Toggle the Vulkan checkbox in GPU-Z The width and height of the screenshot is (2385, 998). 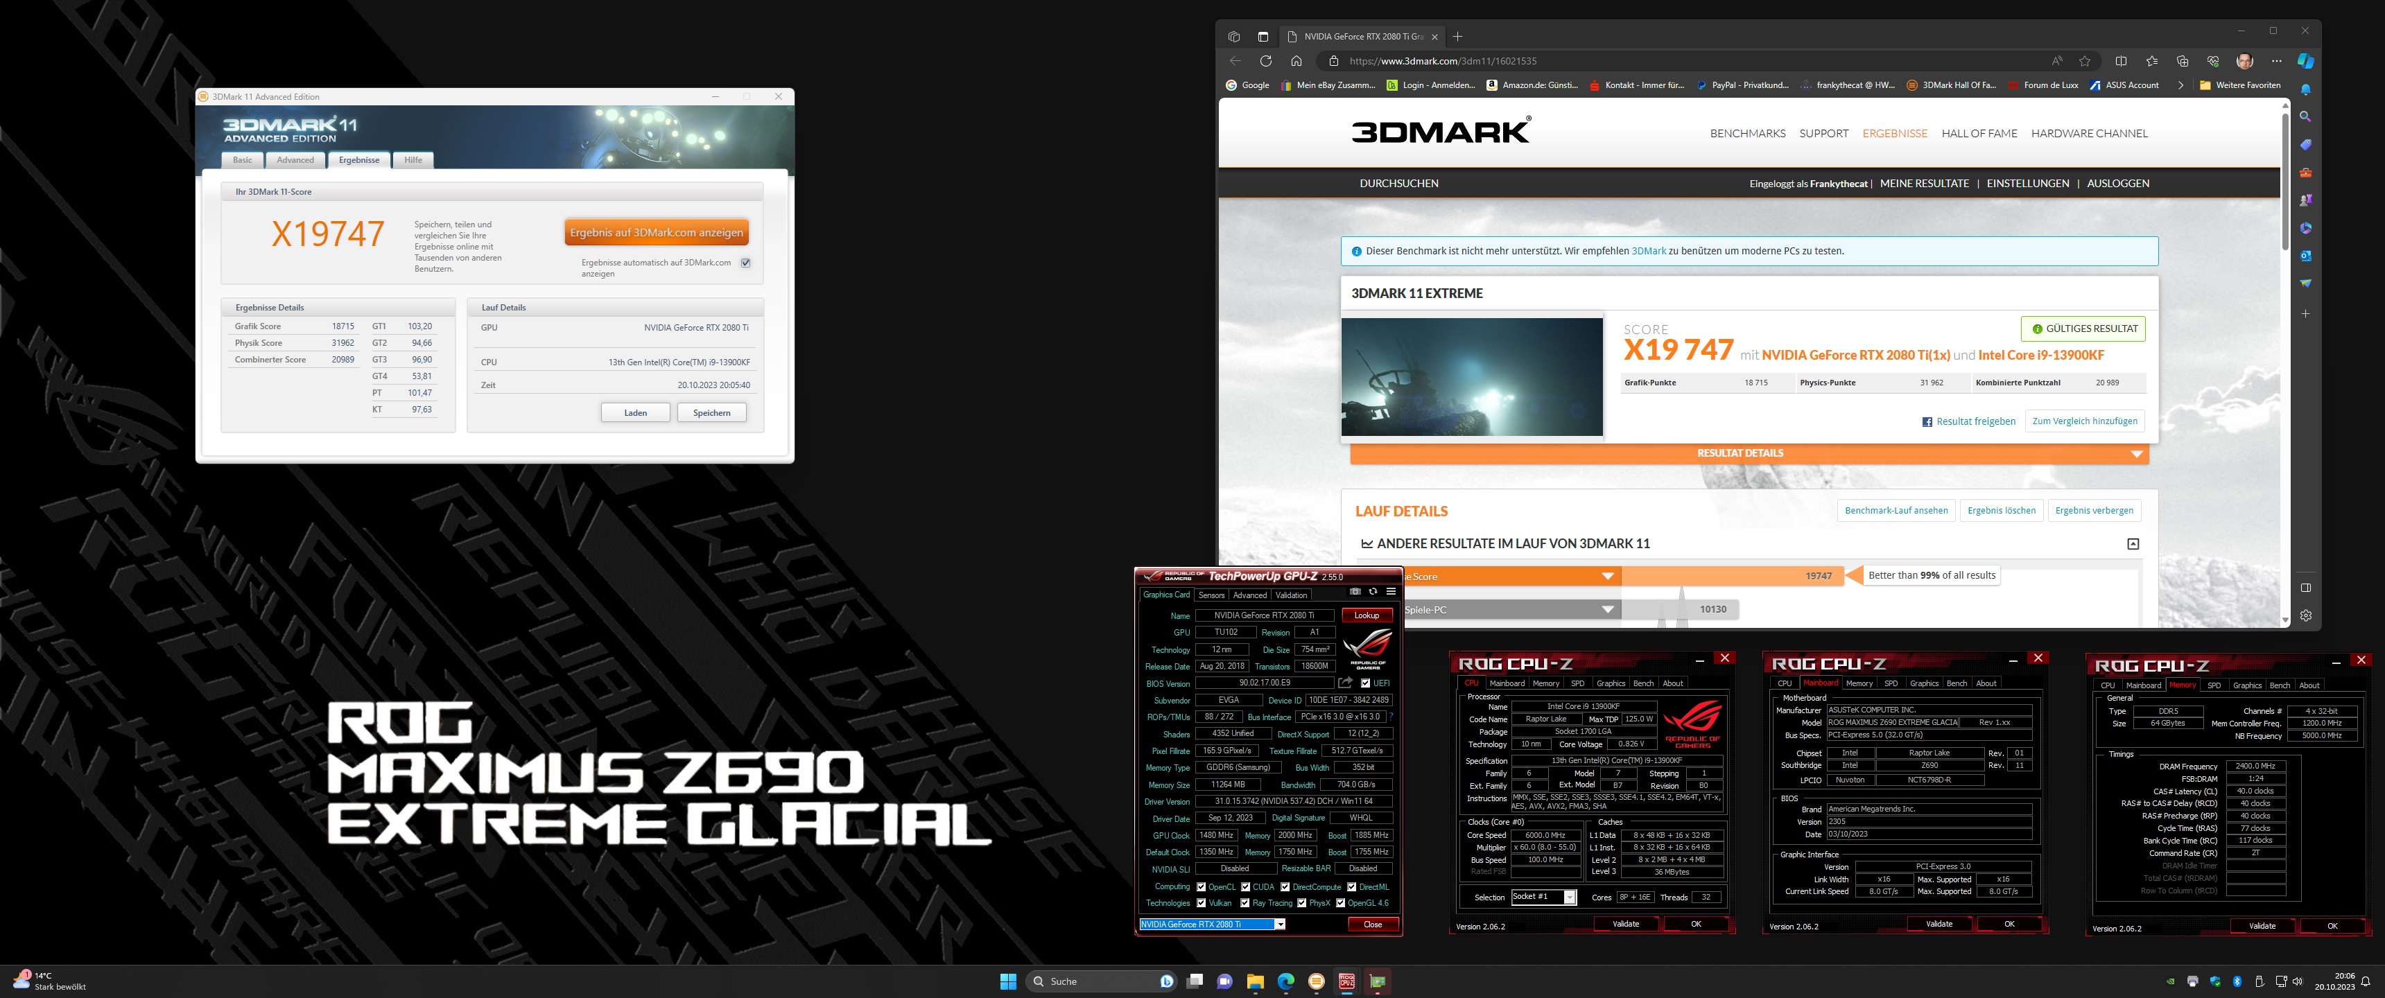click(1201, 904)
